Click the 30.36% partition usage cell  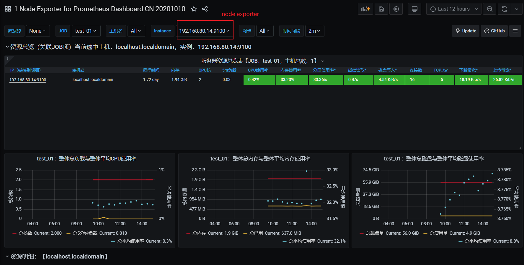(326, 80)
